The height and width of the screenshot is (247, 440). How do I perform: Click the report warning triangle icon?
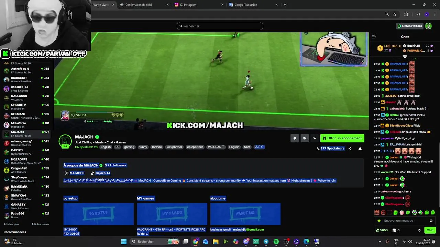tap(360, 149)
